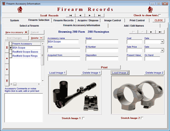Jump to last record in Scroll Records
Screen dimensions: 170x131
99,15
